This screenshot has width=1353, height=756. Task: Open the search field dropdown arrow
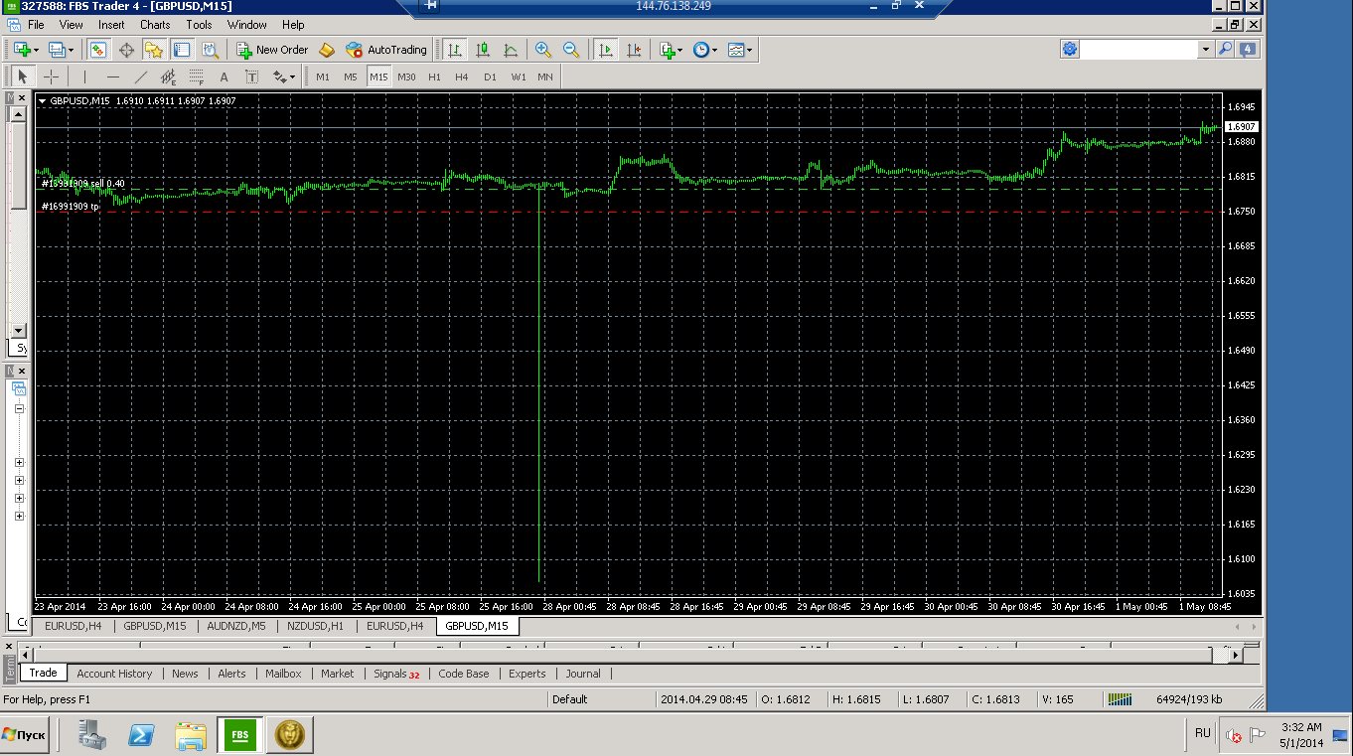tap(1206, 49)
